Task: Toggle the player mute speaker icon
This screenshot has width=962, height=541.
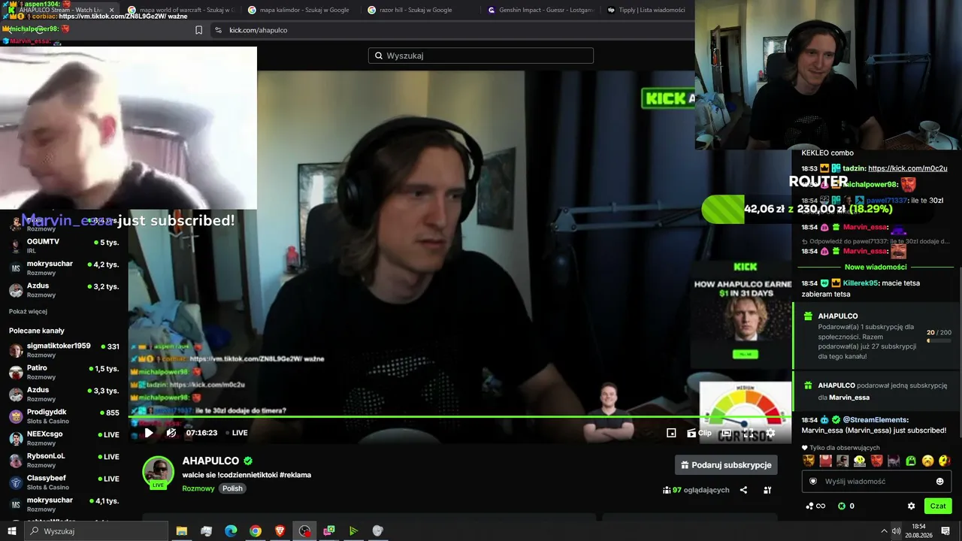Action: tap(171, 433)
